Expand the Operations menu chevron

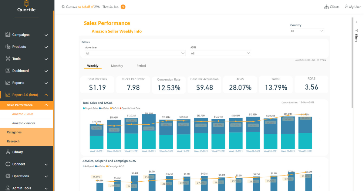[x=46, y=176]
